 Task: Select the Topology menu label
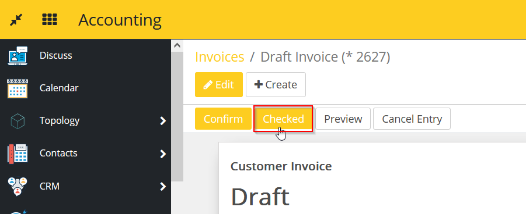tap(60, 121)
